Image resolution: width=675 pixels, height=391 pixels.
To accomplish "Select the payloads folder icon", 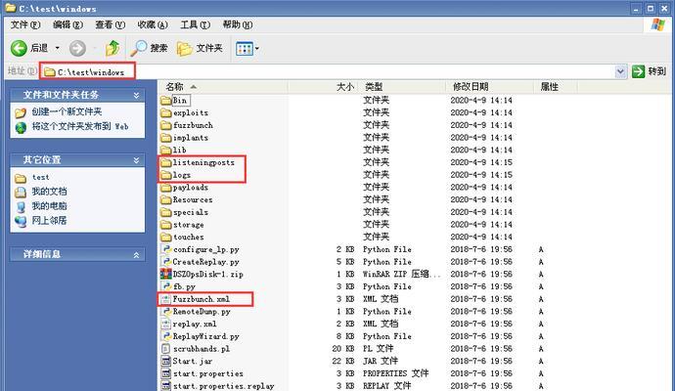I will 165,188.
